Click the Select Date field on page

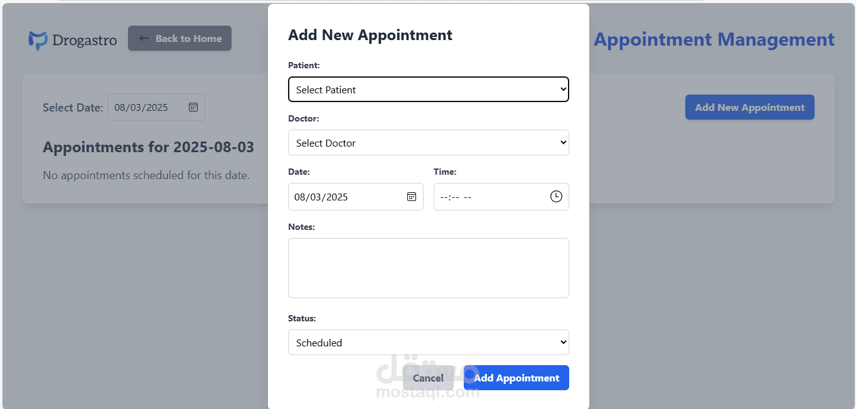[156, 107]
